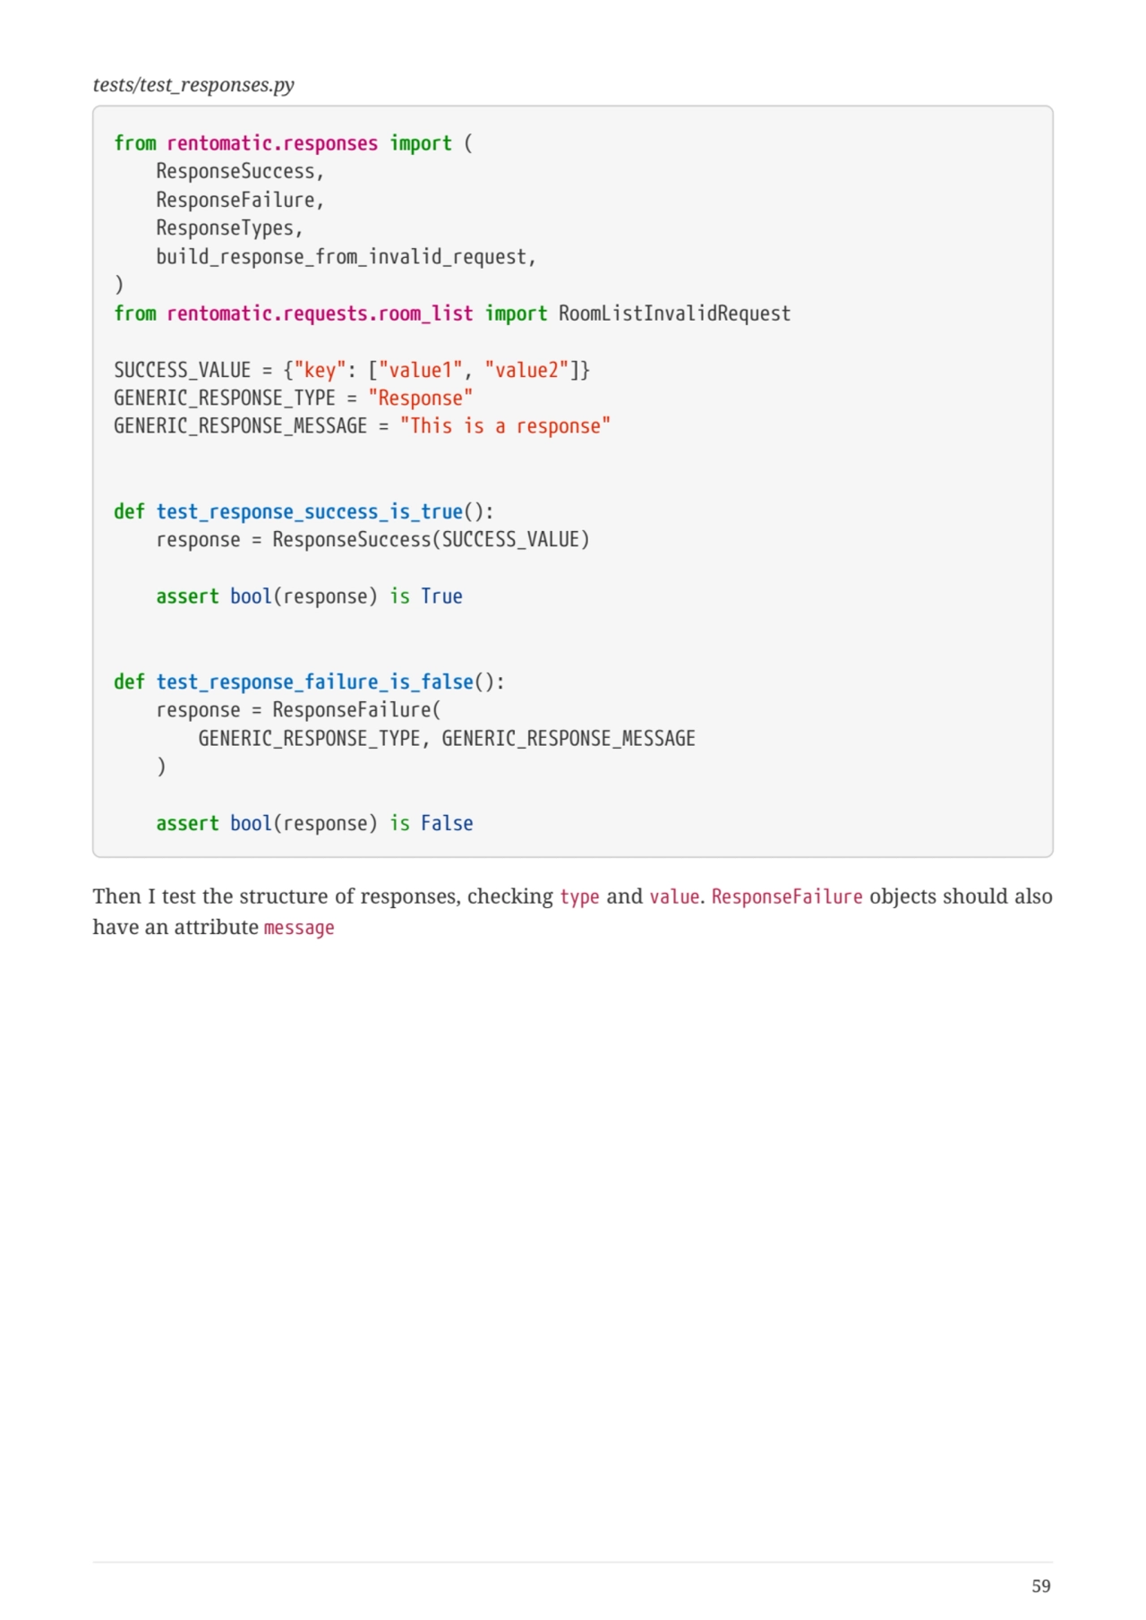Viewport: 1146px width, 1620px height.
Task: Click the inline code word 'message'
Action: click(299, 928)
